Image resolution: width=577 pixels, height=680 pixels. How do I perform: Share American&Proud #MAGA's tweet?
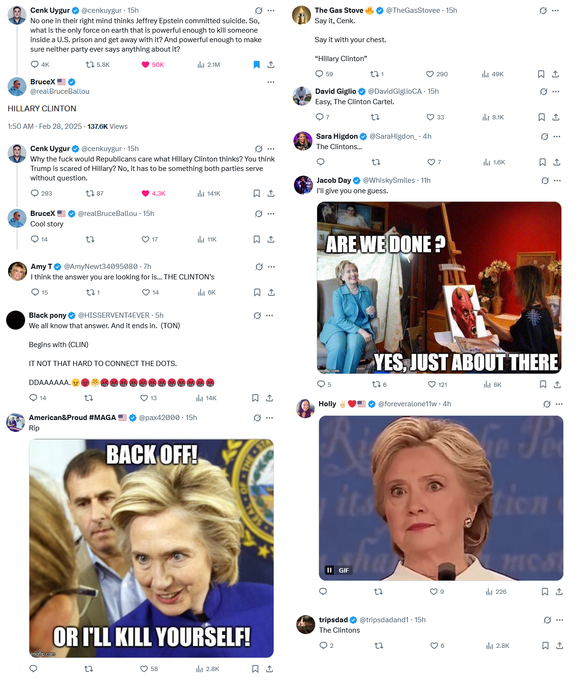[269, 669]
